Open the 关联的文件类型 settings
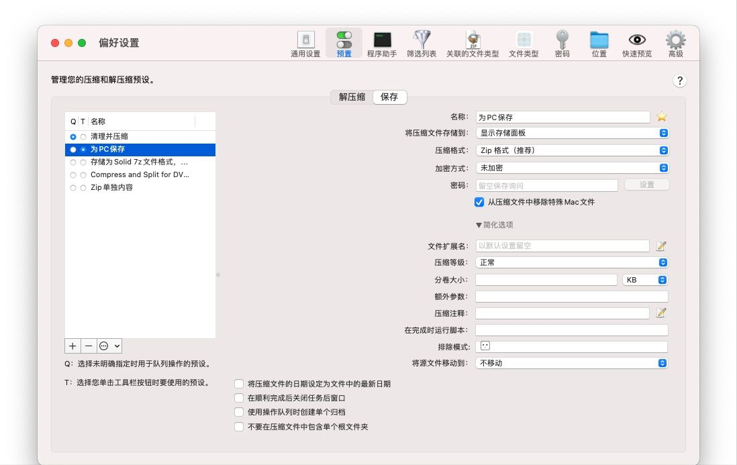Viewport: 737px width, 465px height. [472, 42]
